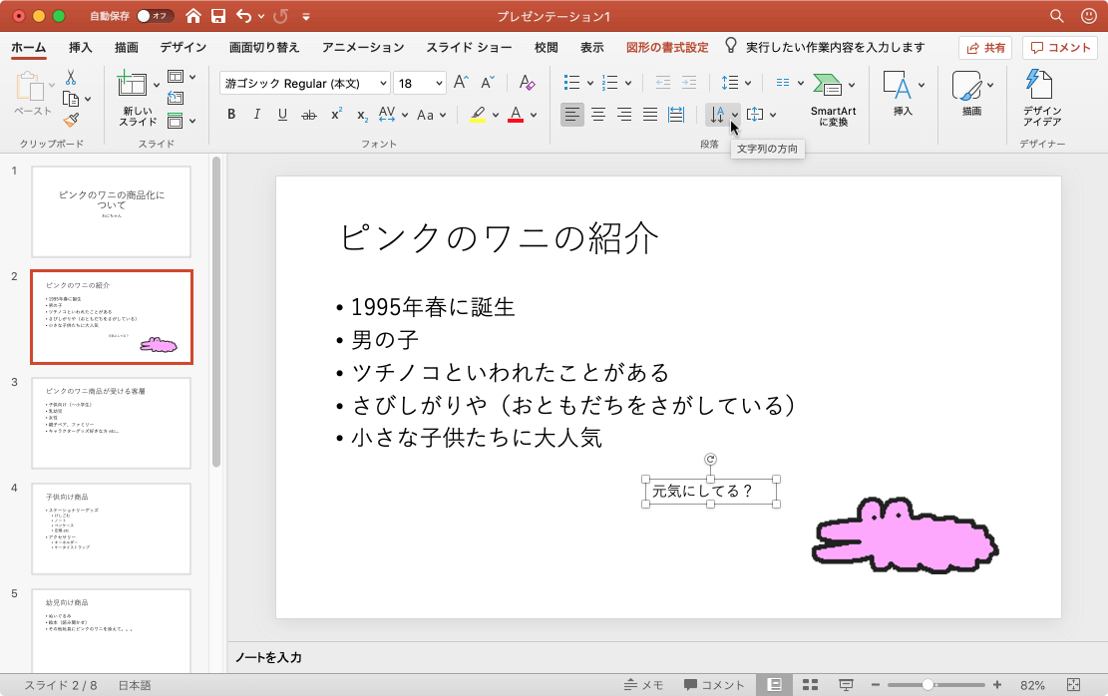Switch to the アニメーション ribbon tab
The width and height of the screenshot is (1108, 696).
coord(365,46)
